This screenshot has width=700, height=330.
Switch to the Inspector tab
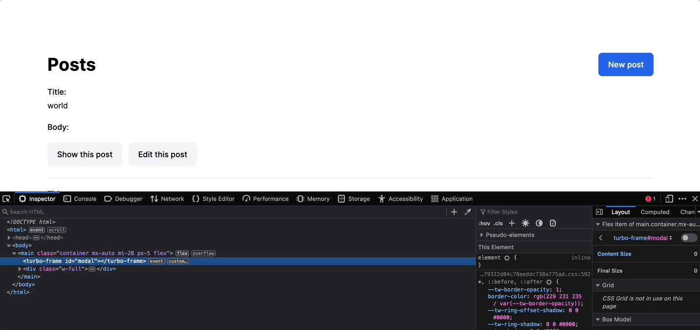coord(37,199)
